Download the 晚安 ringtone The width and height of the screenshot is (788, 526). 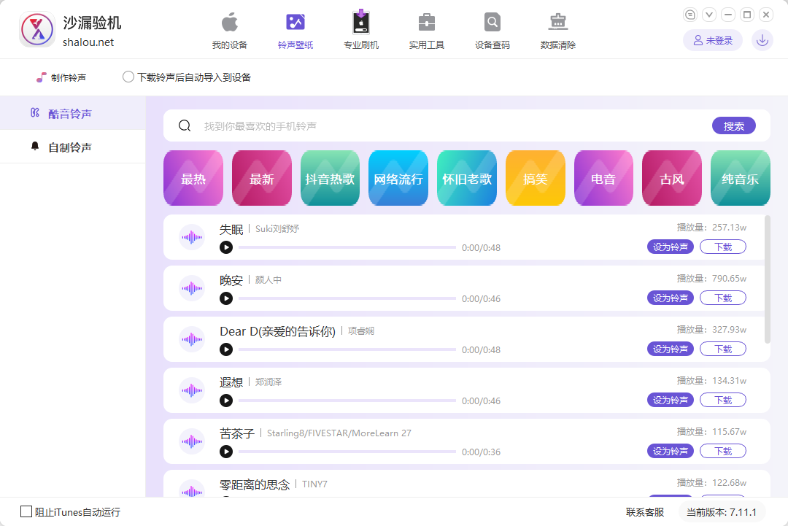coord(723,298)
